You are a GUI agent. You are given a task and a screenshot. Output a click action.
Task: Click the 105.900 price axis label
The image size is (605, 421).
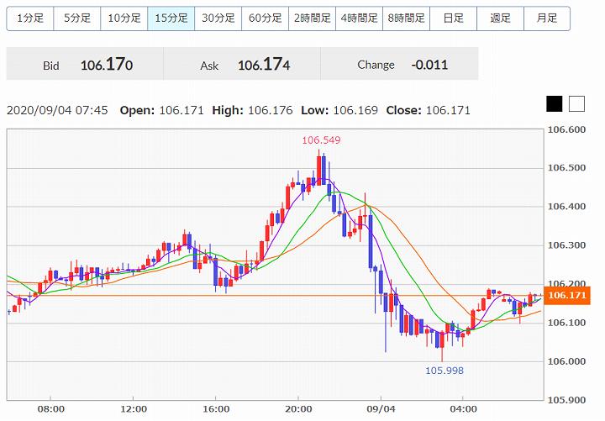(566, 400)
